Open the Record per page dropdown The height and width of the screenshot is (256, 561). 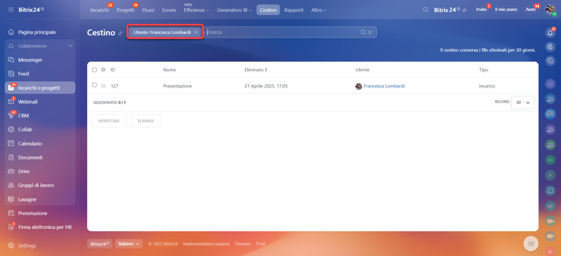[x=522, y=102]
